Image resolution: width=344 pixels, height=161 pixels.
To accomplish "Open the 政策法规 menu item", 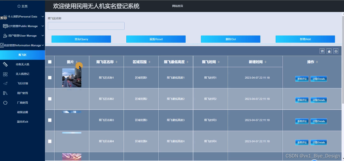I will (x=23, y=112).
